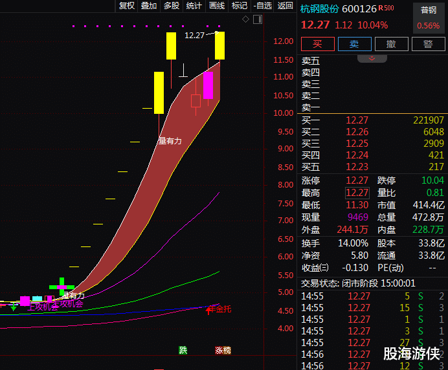Click stock name 杭钢股份
The height and width of the screenshot is (370, 448).
pos(319,9)
